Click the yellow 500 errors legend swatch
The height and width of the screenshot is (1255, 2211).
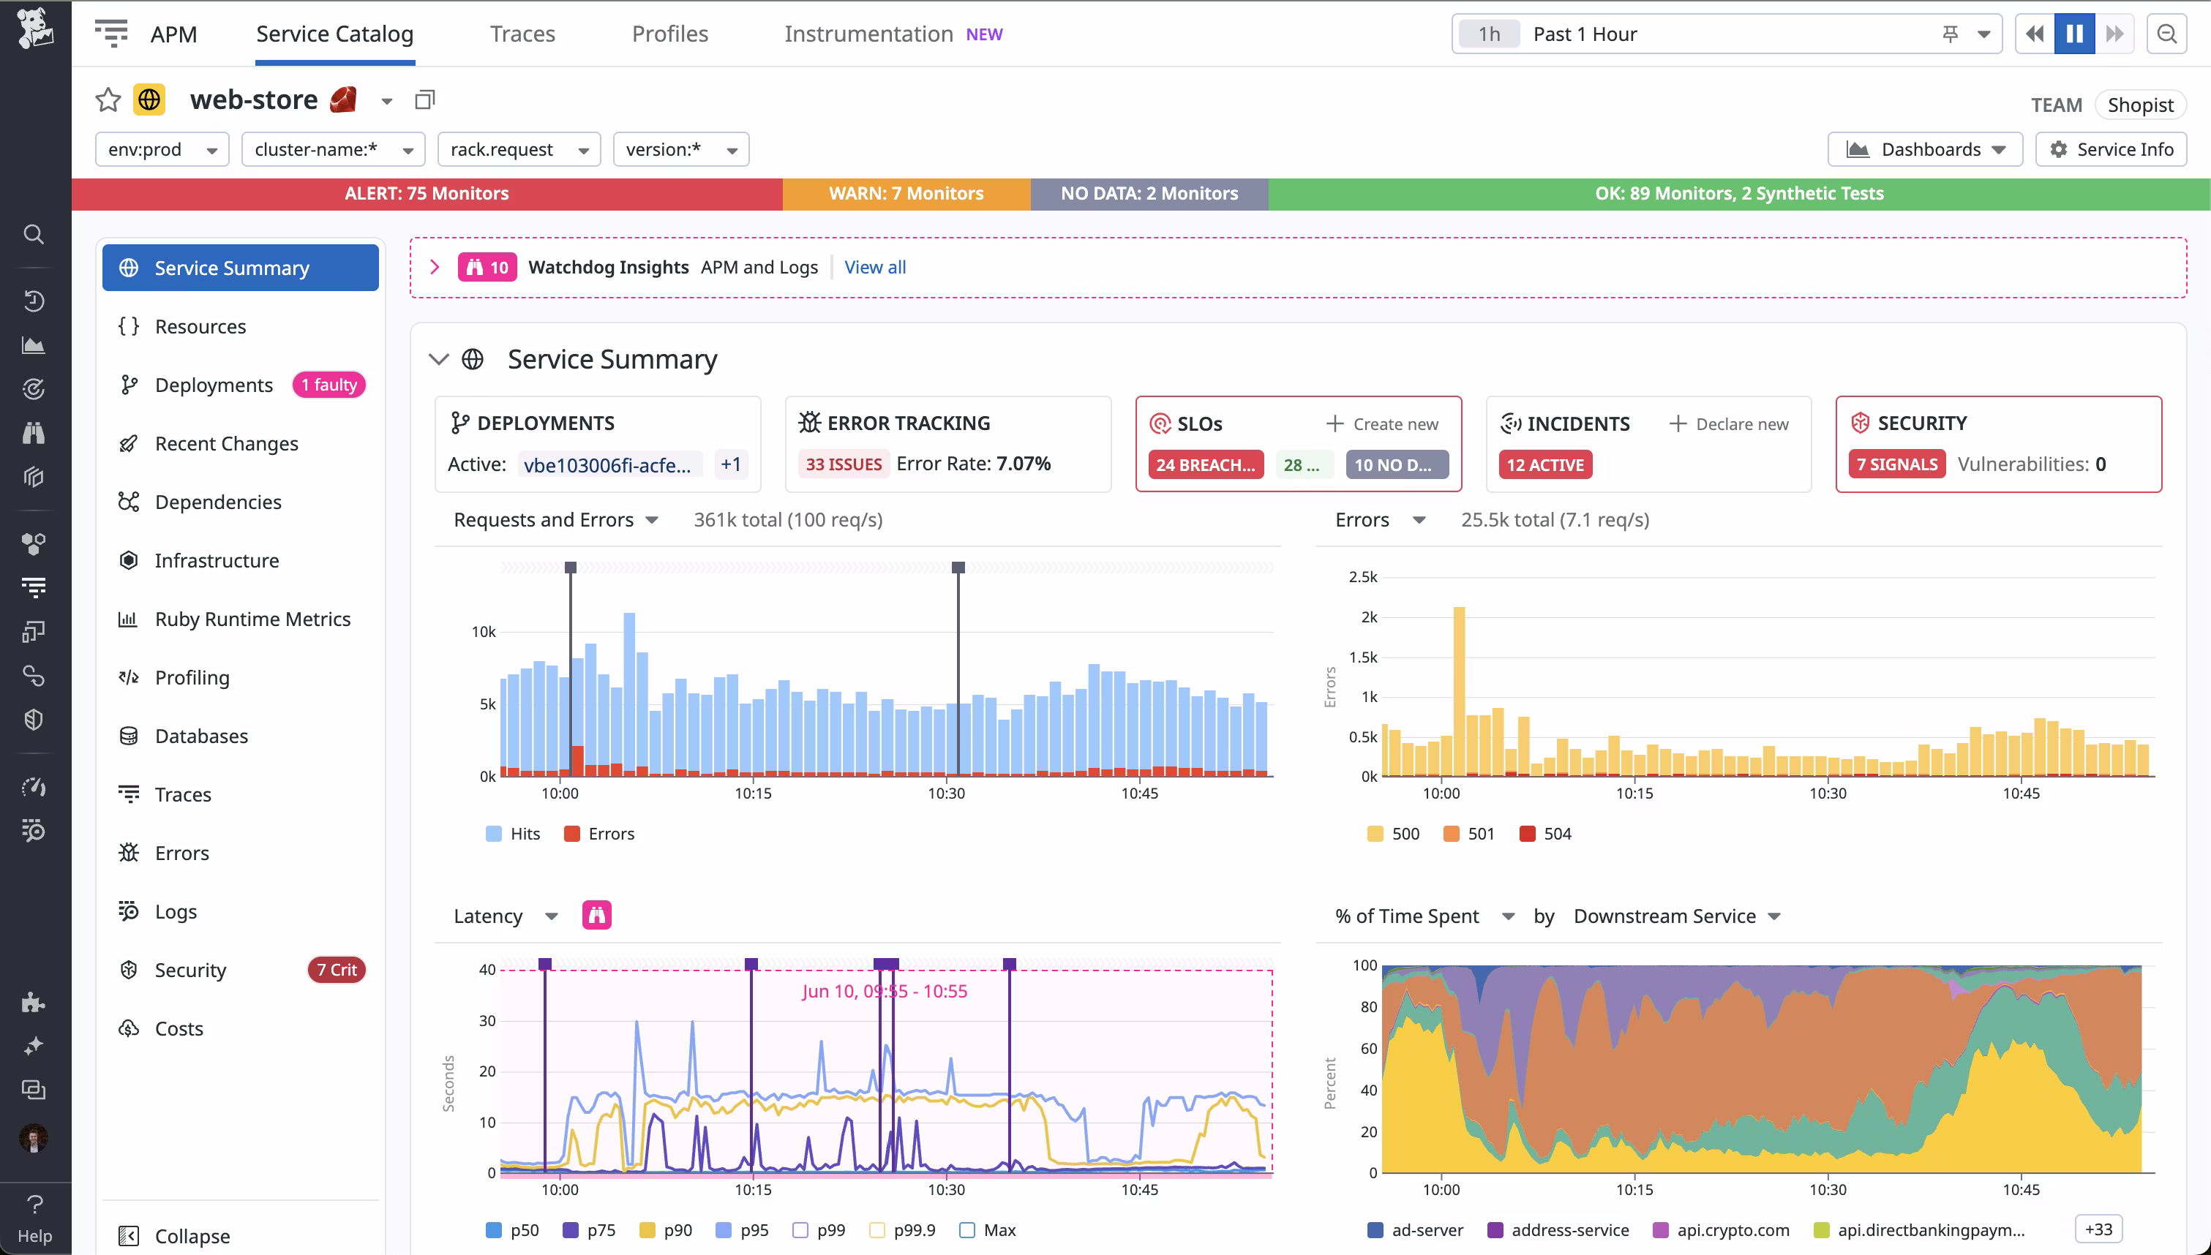(x=1375, y=834)
